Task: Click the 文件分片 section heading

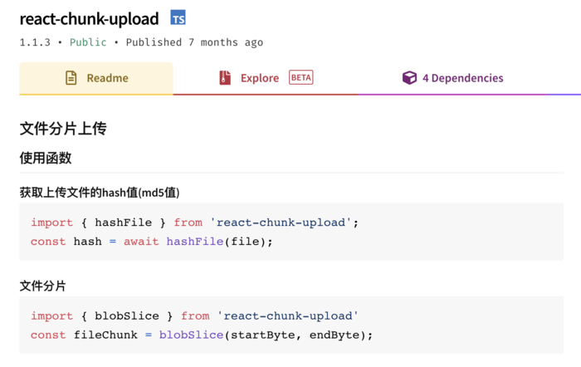Action: point(42,286)
